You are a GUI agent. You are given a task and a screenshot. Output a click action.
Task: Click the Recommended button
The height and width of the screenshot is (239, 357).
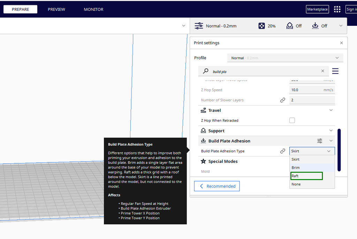pos(217,186)
